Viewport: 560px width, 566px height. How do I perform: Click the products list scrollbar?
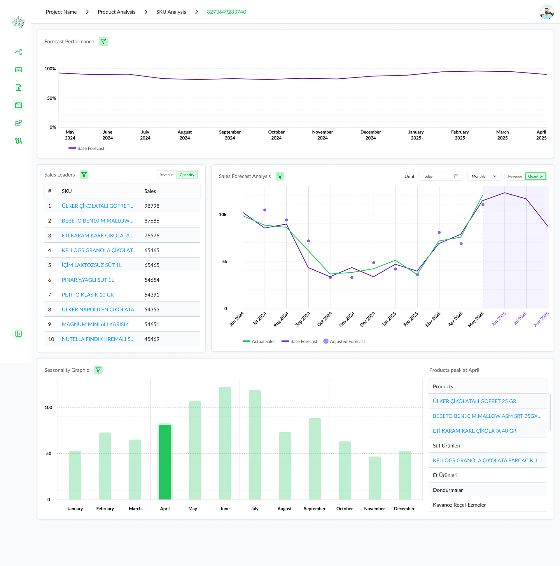point(550,412)
